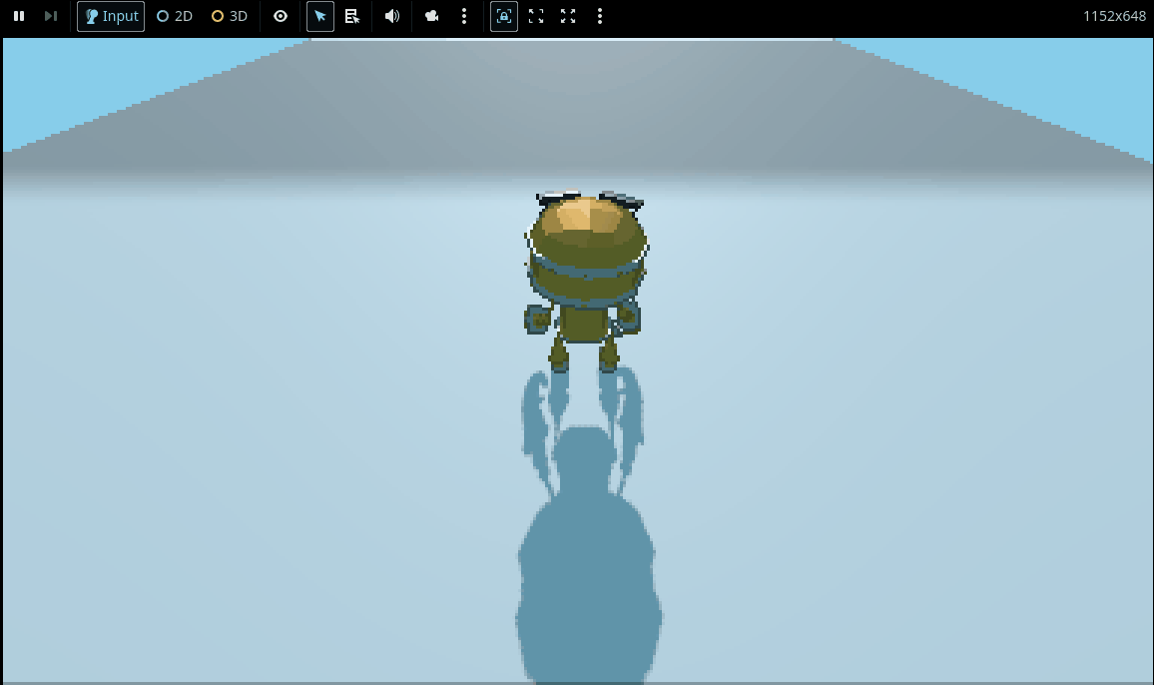This screenshot has width=1154, height=685.
Task: Activate the arrow Select tool
Action: point(320,16)
